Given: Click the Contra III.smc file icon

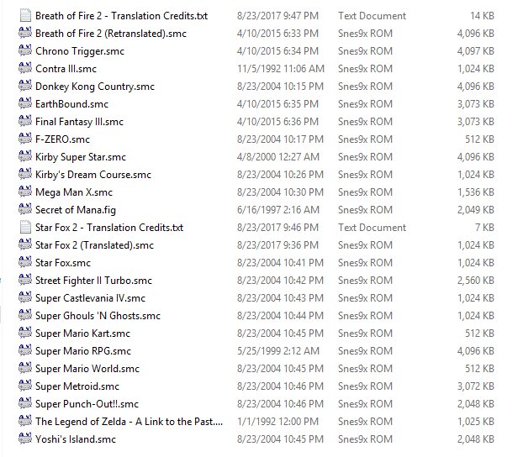Looking at the screenshot, I should click(x=25, y=68).
